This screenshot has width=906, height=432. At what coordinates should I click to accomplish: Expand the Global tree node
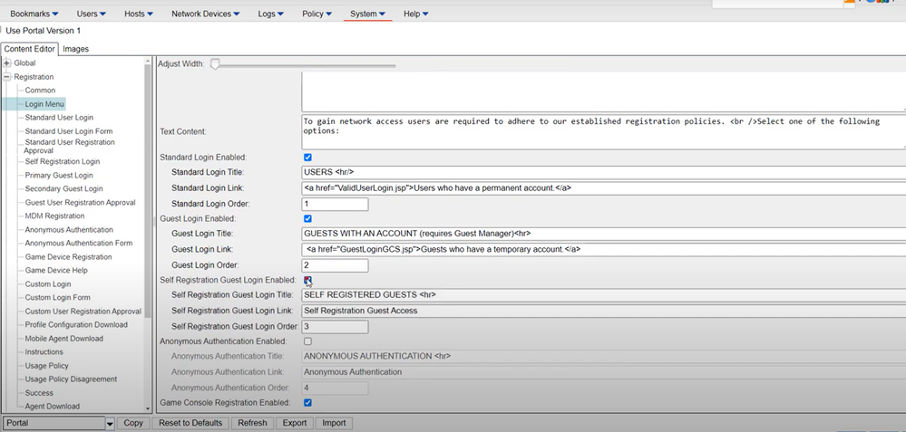pyautogui.click(x=7, y=63)
